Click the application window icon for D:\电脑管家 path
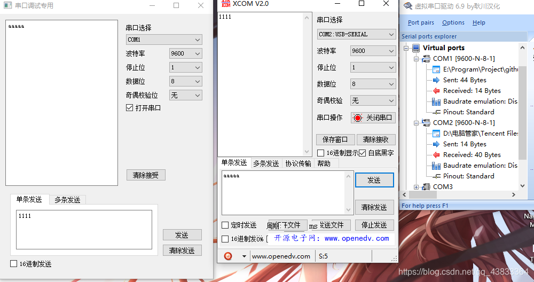This screenshot has width=534, height=282. [436, 134]
